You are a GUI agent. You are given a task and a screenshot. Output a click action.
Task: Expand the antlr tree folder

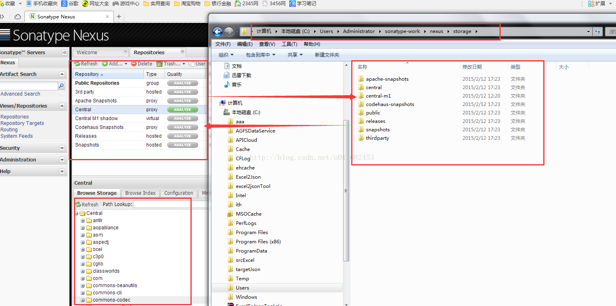coord(83,220)
